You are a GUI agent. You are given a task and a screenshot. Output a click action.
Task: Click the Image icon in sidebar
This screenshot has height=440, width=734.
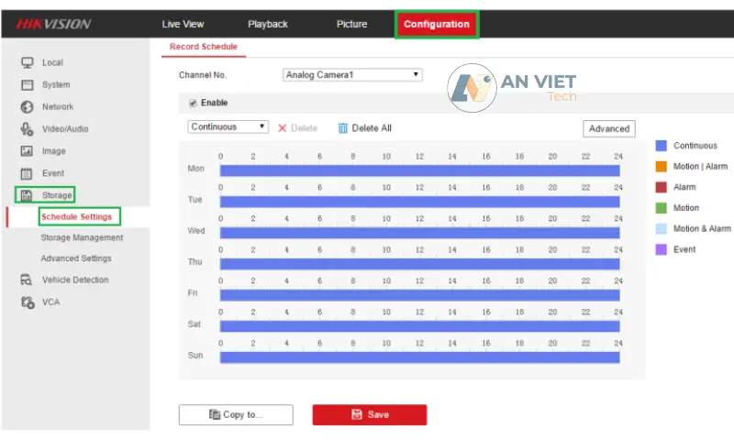27,151
